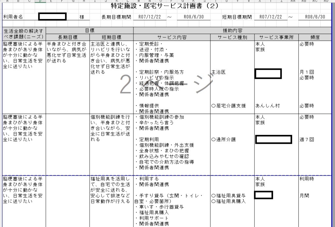Click the 短期目標 column header cell

111,37
